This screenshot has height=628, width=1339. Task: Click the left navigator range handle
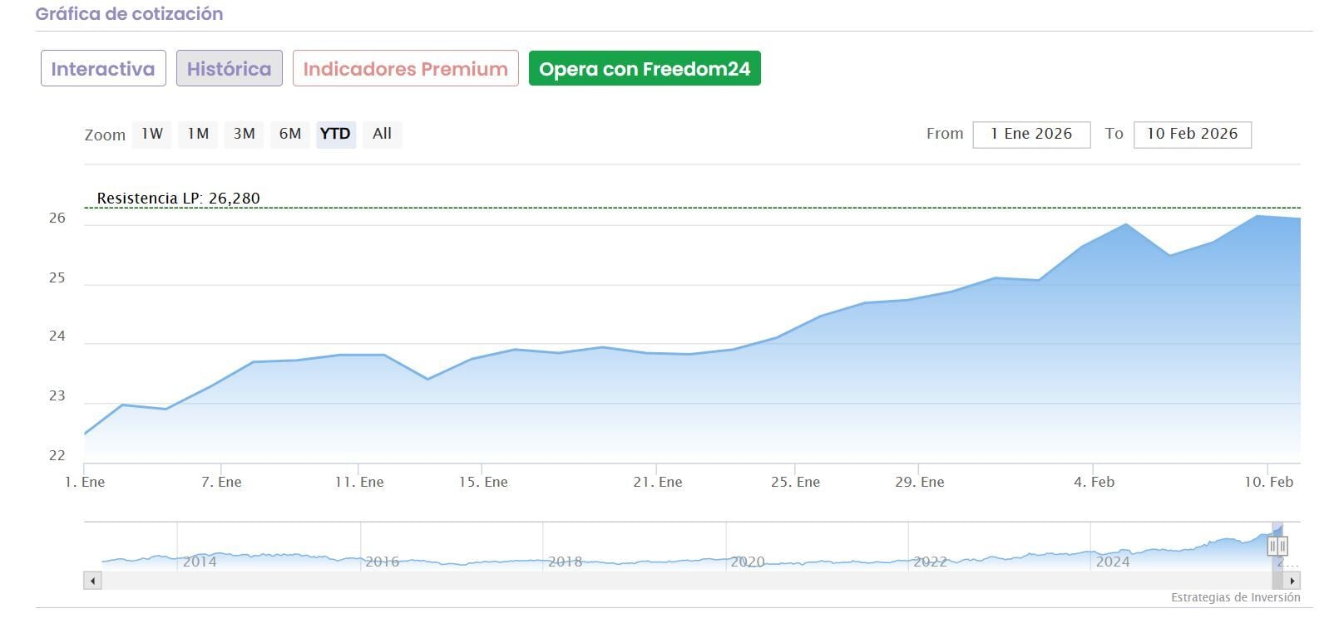(x=1272, y=546)
